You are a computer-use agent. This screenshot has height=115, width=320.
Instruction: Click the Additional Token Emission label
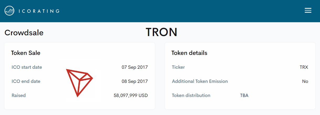coord(200,81)
